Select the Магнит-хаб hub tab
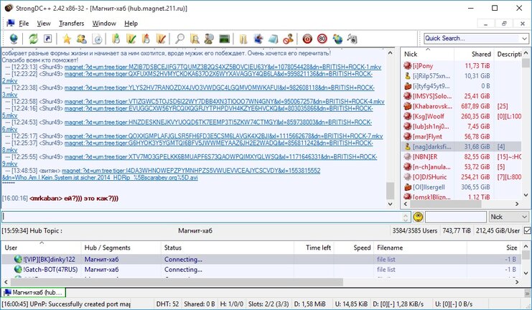Screen dimensions: 532x310 [33, 293]
